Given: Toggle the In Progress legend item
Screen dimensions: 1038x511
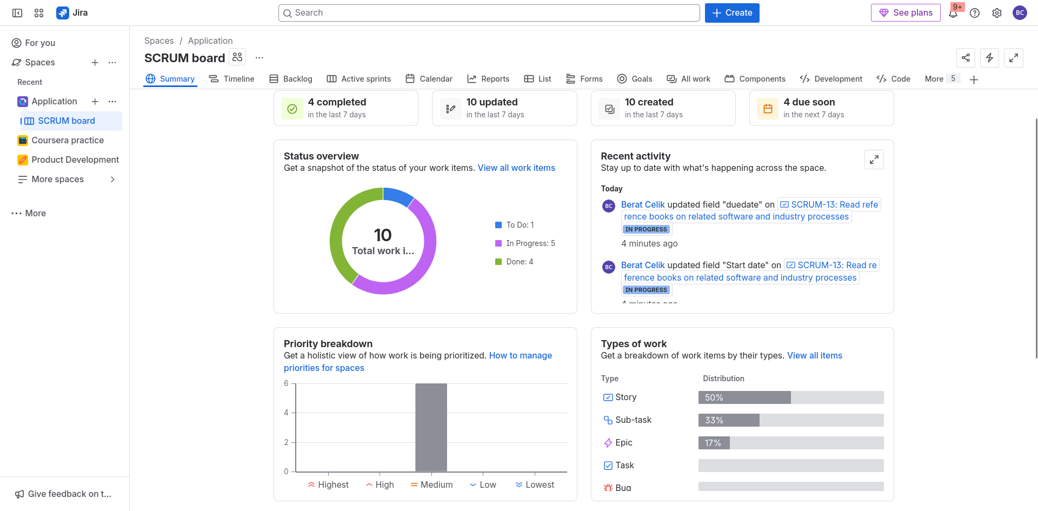Looking at the screenshot, I should pyautogui.click(x=524, y=243).
